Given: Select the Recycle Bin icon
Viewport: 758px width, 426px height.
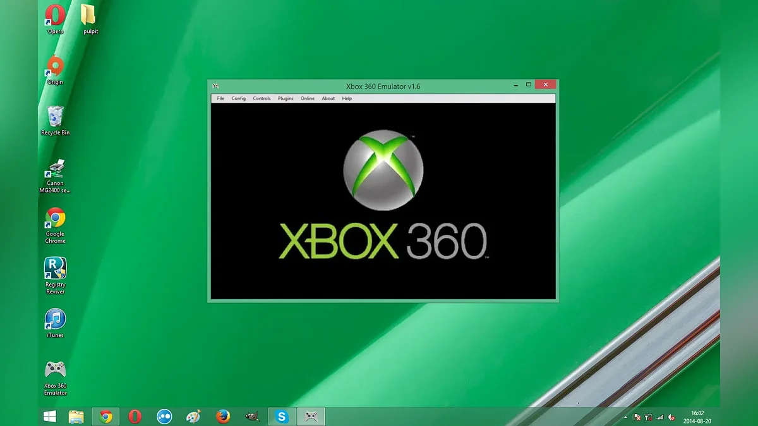Looking at the screenshot, I should tap(55, 121).
